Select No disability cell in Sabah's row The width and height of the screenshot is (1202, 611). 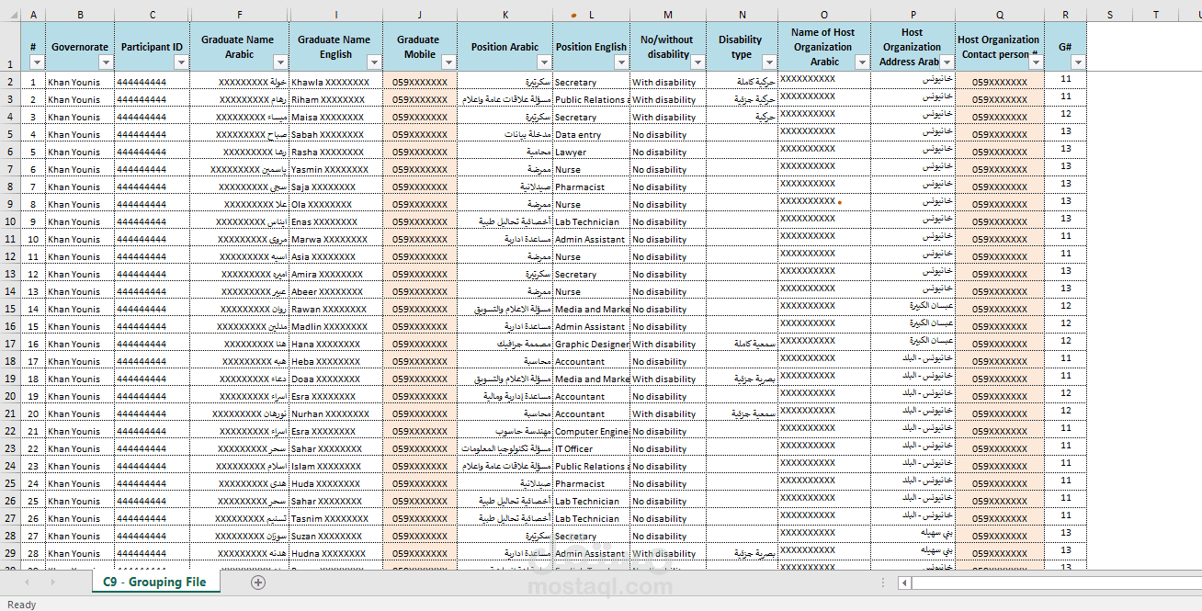(x=668, y=134)
